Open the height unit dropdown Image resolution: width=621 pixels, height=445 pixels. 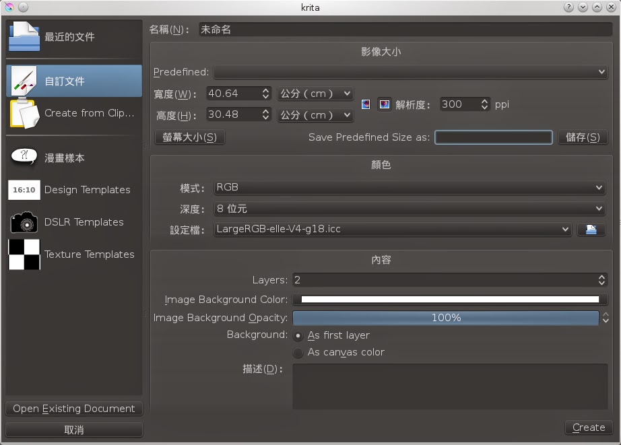tap(315, 115)
